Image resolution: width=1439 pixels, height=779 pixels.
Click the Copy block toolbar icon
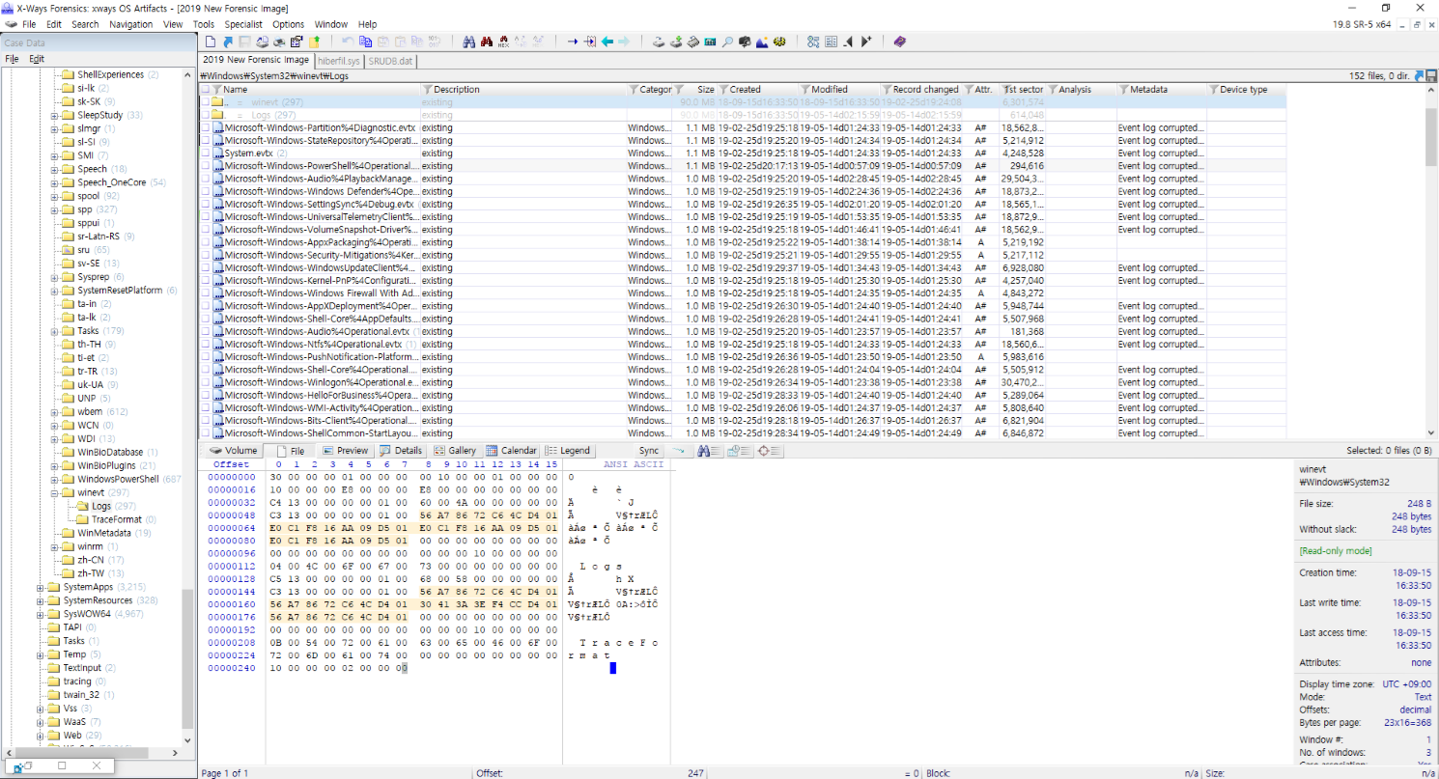click(365, 42)
